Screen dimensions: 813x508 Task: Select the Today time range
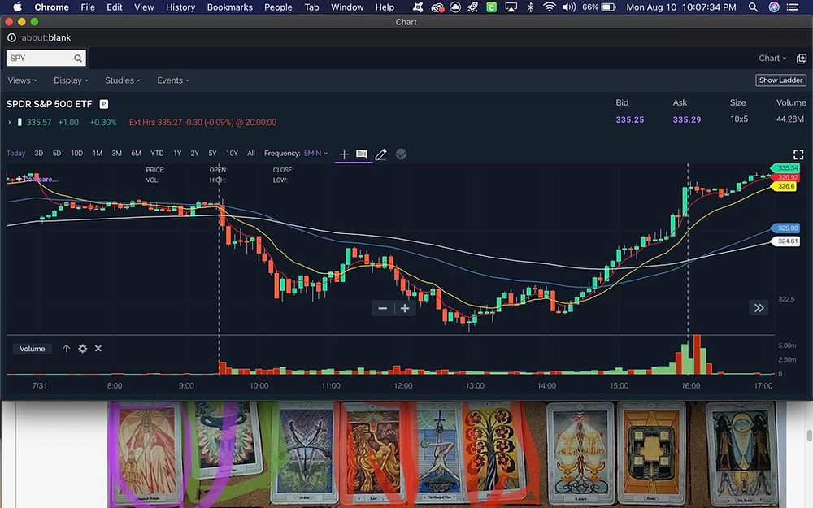pyautogui.click(x=15, y=154)
